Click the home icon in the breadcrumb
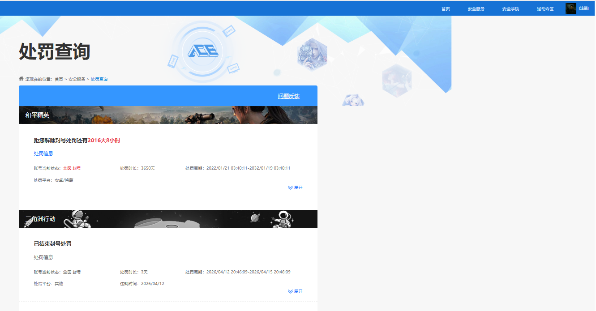The image size is (596, 311). tap(21, 78)
